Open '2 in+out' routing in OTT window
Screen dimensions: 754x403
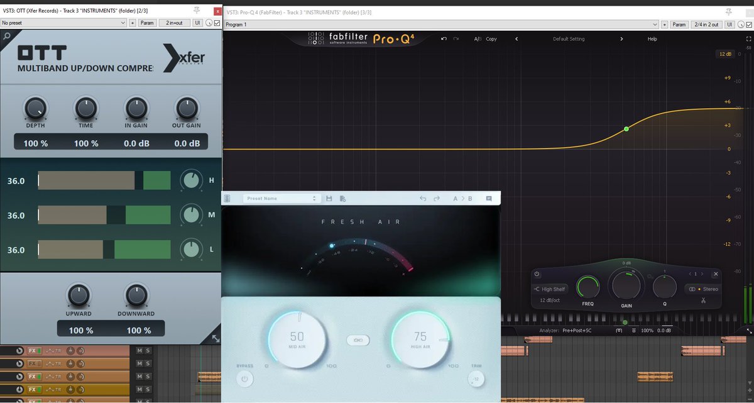coord(173,23)
